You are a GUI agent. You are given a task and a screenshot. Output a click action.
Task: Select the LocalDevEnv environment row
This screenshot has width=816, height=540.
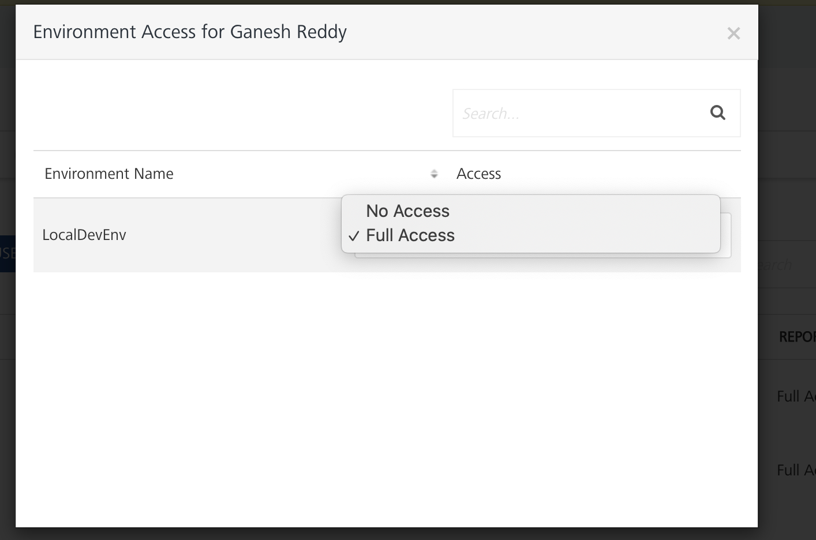tap(84, 235)
